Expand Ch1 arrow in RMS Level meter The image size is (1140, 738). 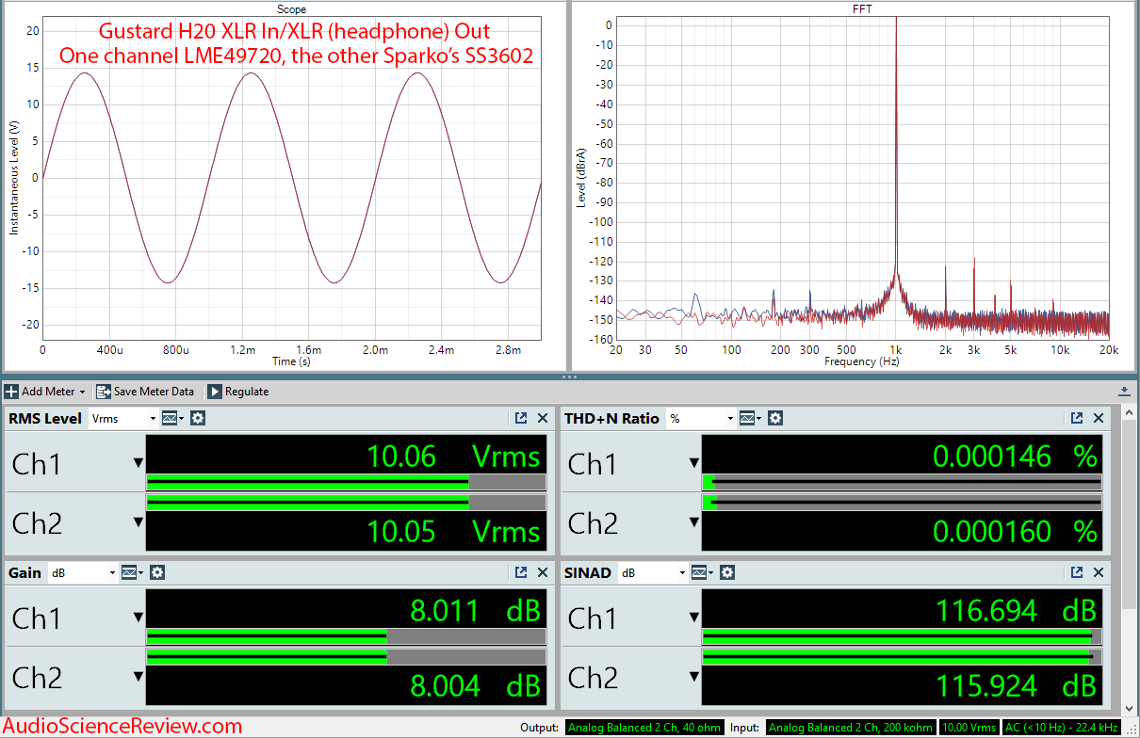point(138,463)
